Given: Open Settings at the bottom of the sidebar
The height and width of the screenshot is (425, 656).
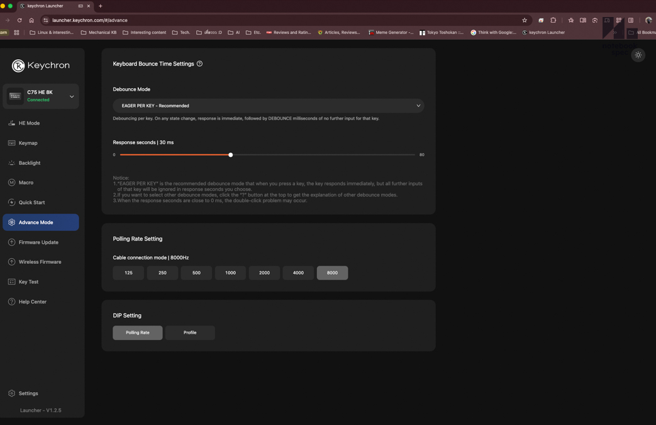Looking at the screenshot, I should point(28,394).
